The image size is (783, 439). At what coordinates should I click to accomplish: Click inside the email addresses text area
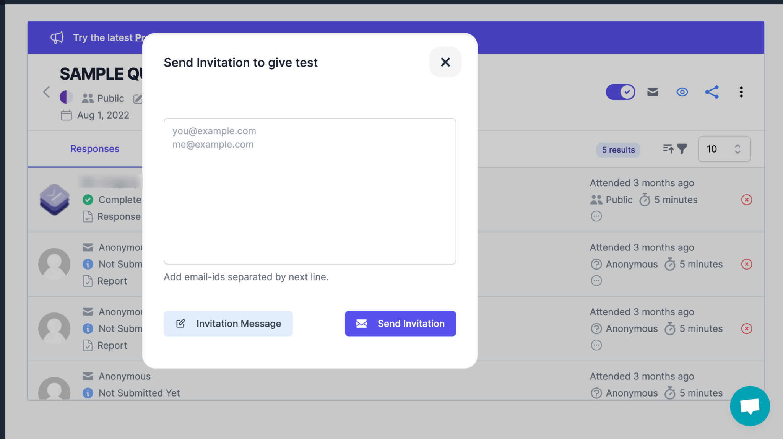pyautogui.click(x=310, y=191)
